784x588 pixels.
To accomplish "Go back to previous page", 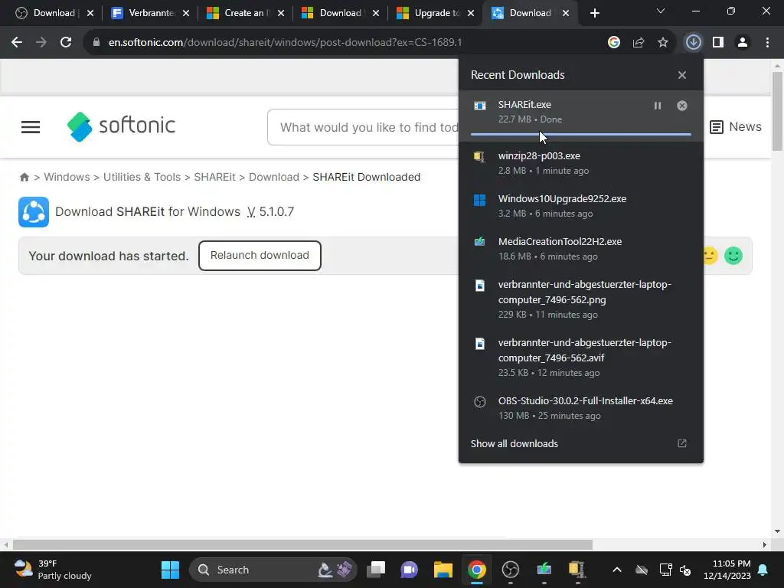I will point(17,43).
